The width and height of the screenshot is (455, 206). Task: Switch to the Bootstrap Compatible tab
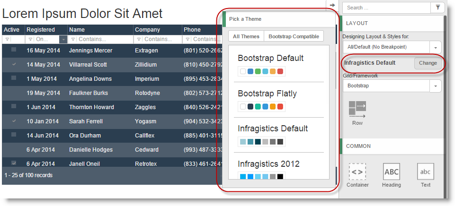[x=294, y=36]
